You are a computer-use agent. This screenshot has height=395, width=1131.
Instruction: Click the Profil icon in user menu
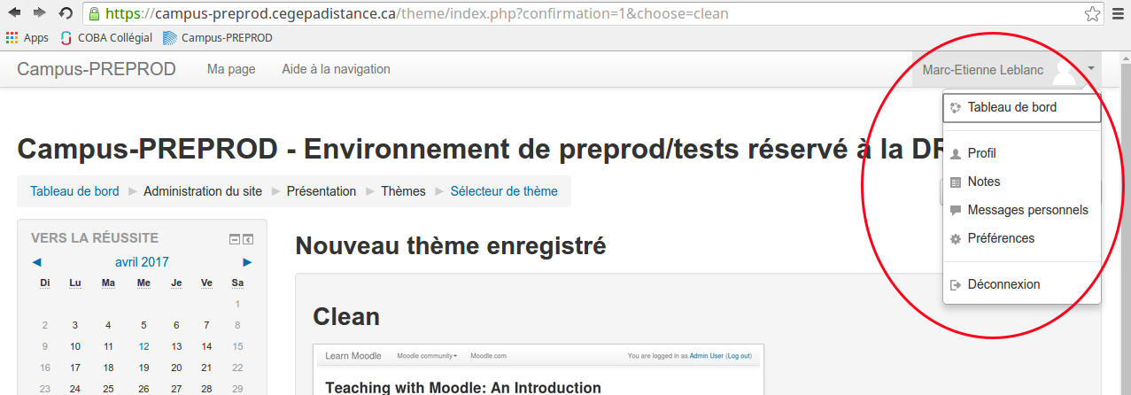[x=956, y=154]
